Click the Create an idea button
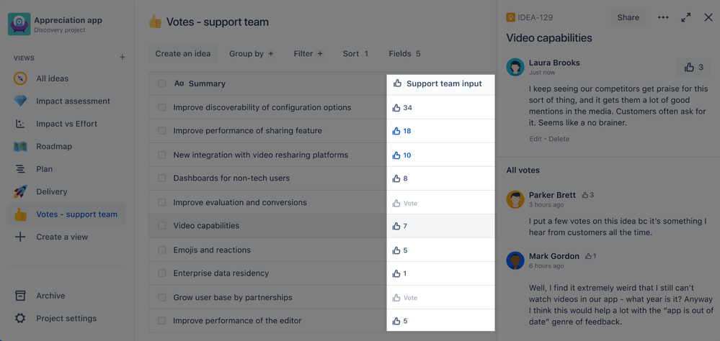The height and width of the screenshot is (341, 720). [183, 53]
